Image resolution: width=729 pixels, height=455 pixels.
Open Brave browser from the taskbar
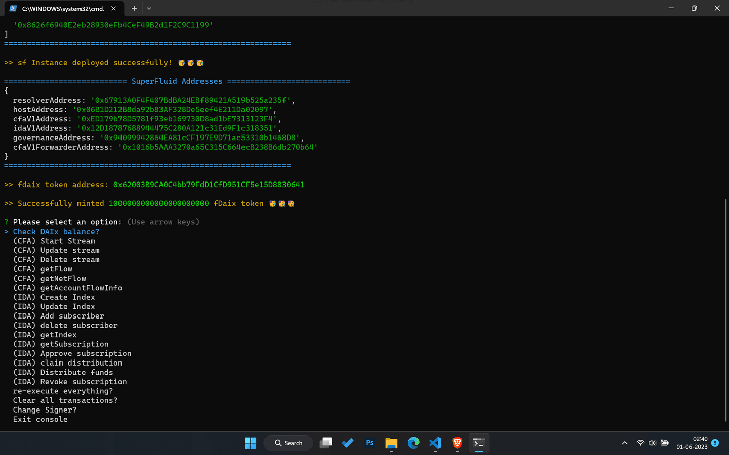[457, 443]
